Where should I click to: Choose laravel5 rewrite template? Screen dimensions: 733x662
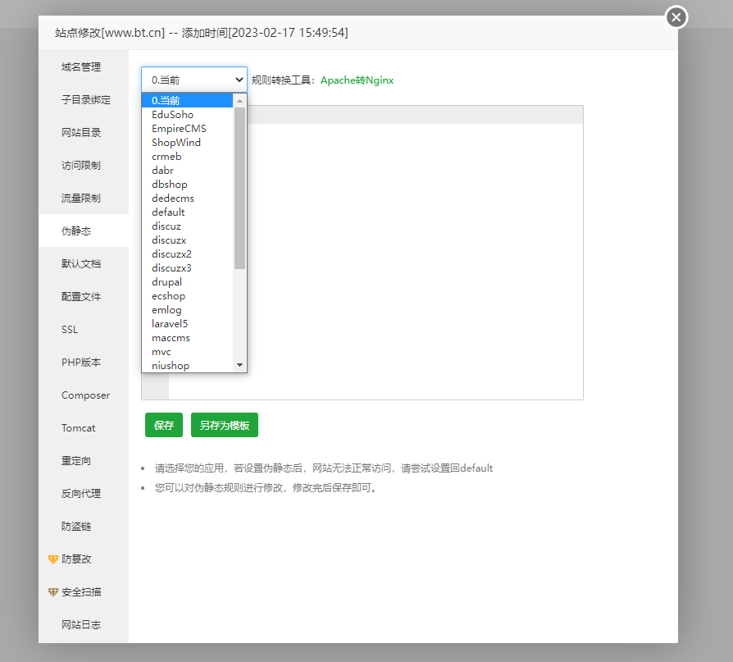pos(170,324)
